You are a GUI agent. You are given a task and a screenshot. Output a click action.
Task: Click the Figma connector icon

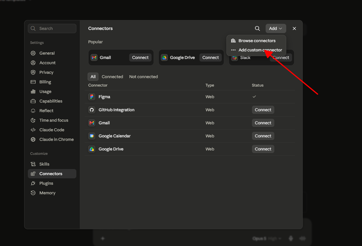click(x=92, y=97)
